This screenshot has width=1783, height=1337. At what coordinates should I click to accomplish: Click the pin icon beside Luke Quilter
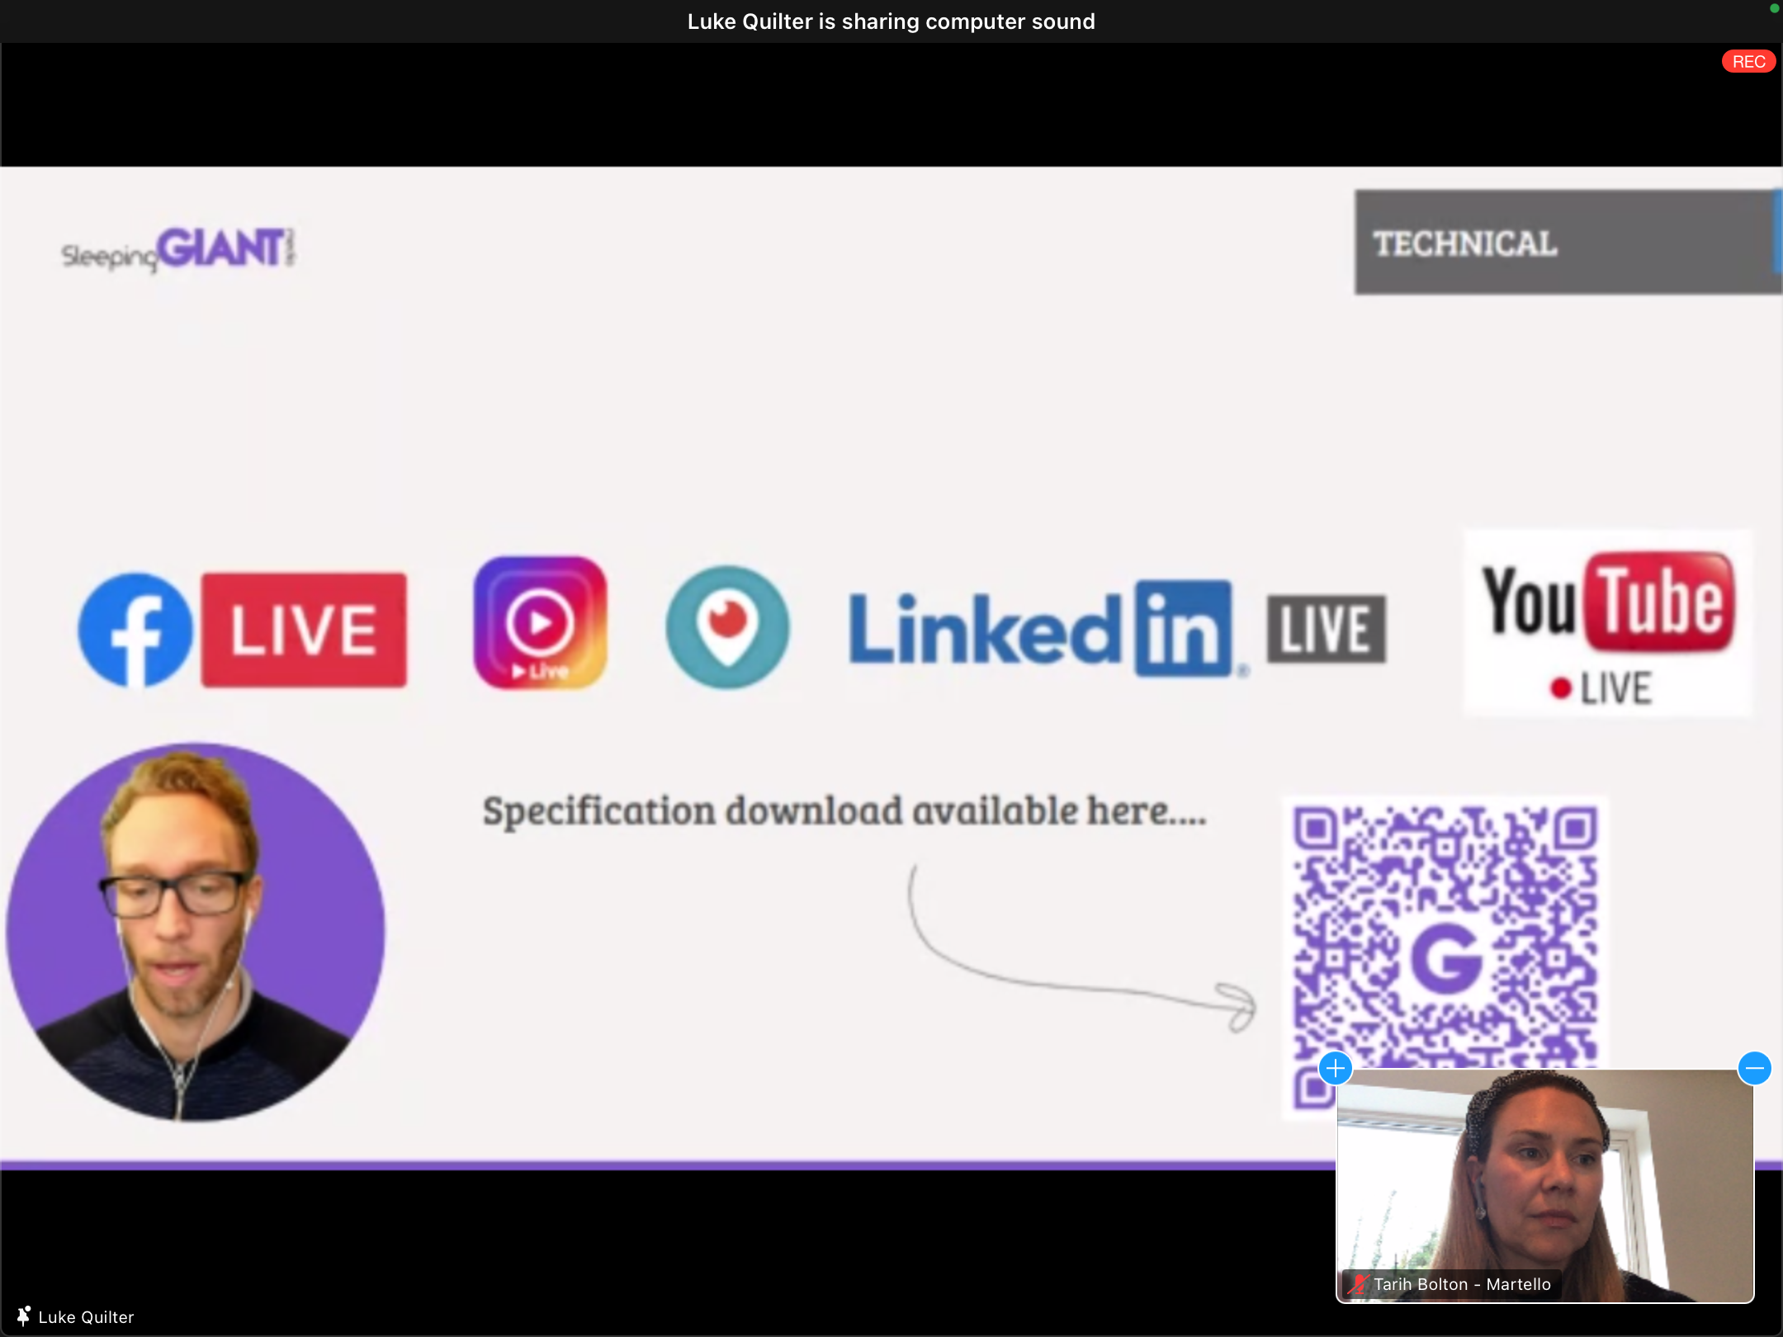point(23,1316)
